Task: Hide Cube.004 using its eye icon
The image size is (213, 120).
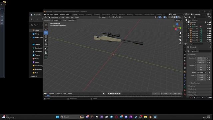Action: pos(208,36)
